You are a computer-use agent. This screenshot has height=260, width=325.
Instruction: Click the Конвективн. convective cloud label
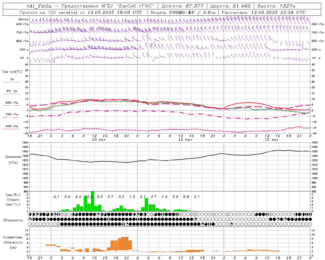click(13, 237)
